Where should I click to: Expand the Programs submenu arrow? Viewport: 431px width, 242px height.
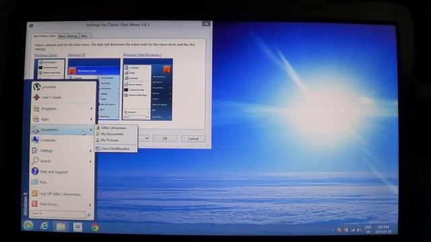[x=92, y=109]
